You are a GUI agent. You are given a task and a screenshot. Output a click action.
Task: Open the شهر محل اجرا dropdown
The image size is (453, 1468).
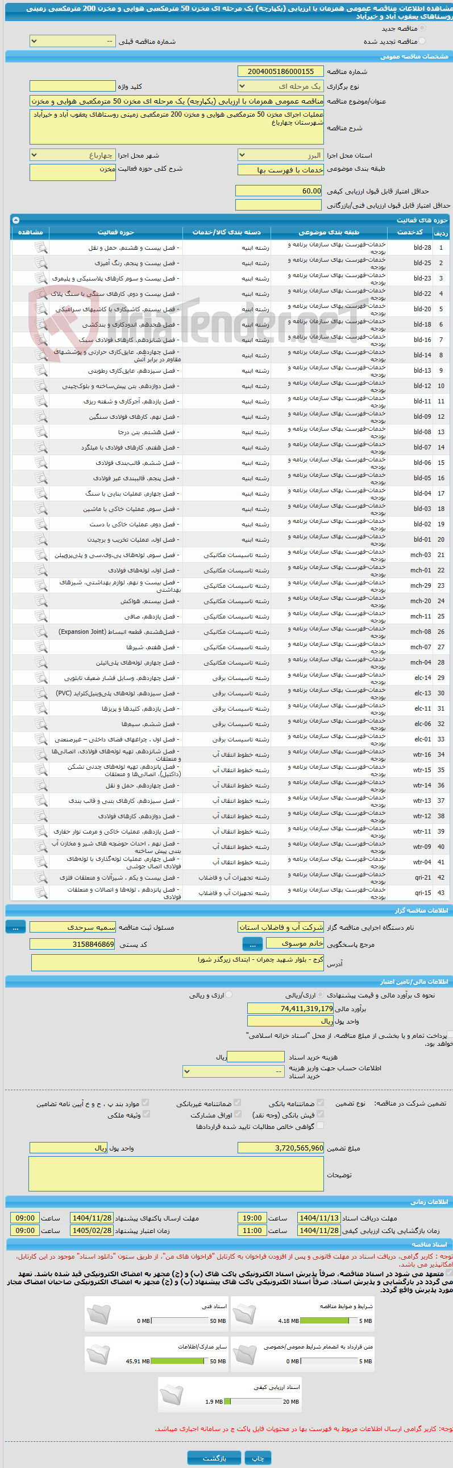(x=72, y=155)
